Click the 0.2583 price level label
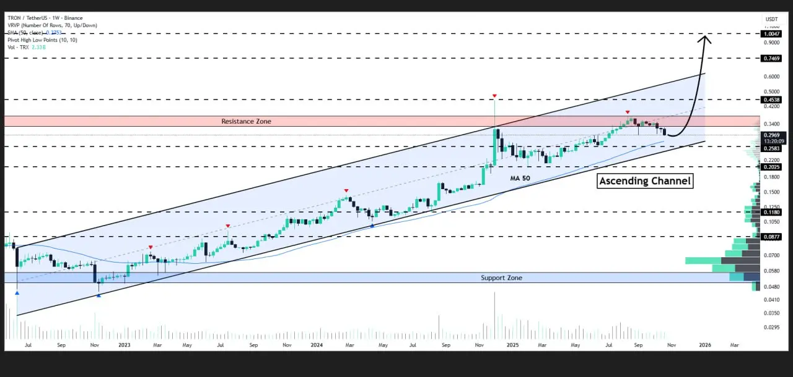The image size is (793, 377). coord(772,148)
